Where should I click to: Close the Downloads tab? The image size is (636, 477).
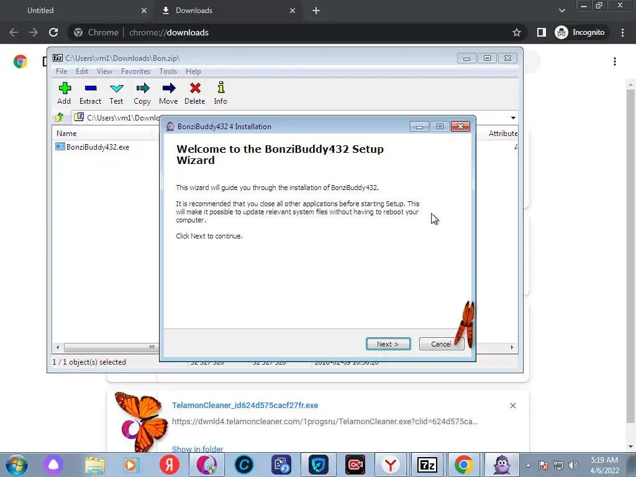[x=293, y=11]
